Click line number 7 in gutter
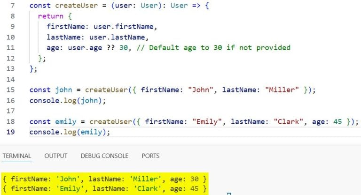This screenshot has height=195, width=361. click(x=13, y=5)
